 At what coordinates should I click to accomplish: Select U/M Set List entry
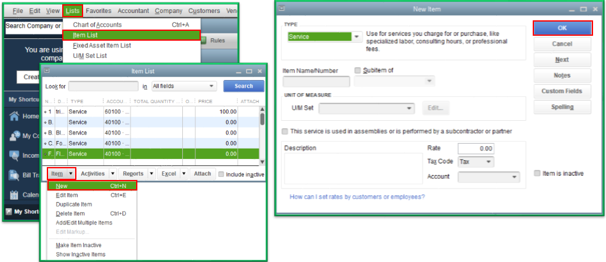[x=131, y=55]
